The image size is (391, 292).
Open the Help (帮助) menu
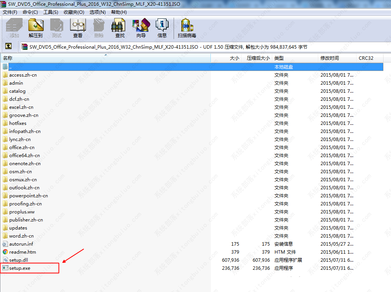pos(119,12)
